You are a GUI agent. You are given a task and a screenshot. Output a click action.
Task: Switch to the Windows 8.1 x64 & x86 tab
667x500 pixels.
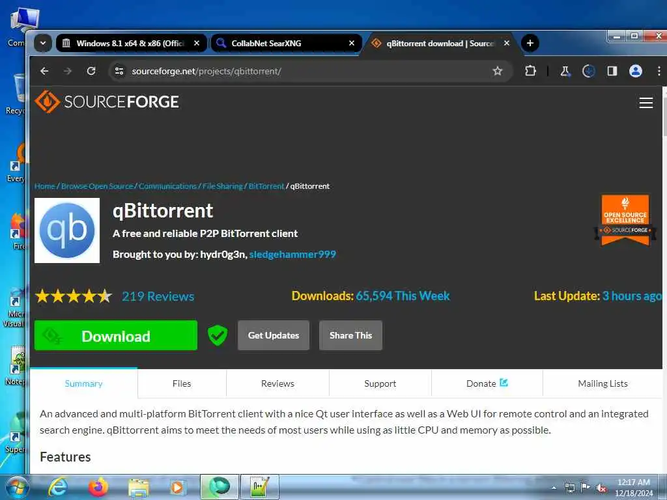tap(130, 44)
